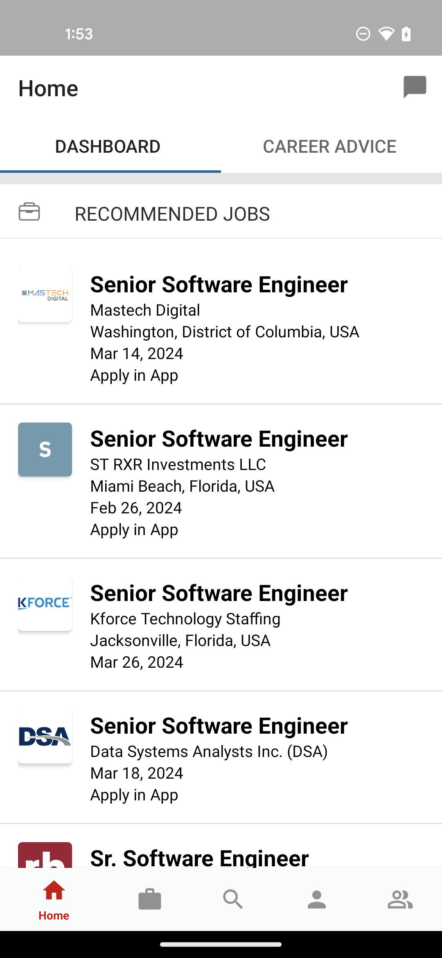
Task: Tap the ST RXR Investments 'S' logo
Action: (45, 450)
